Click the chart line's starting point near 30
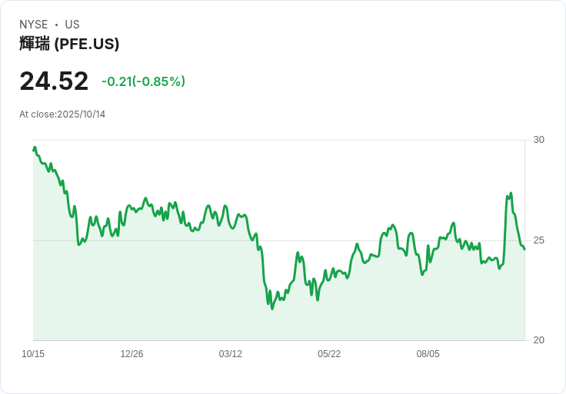 [x=34, y=149]
